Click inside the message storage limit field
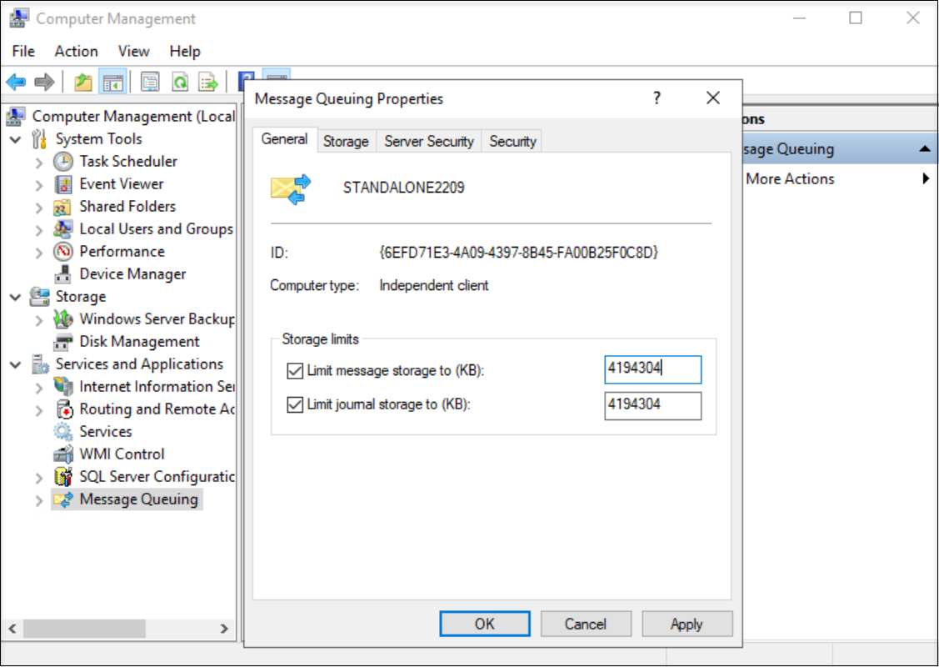939x667 pixels. point(652,369)
